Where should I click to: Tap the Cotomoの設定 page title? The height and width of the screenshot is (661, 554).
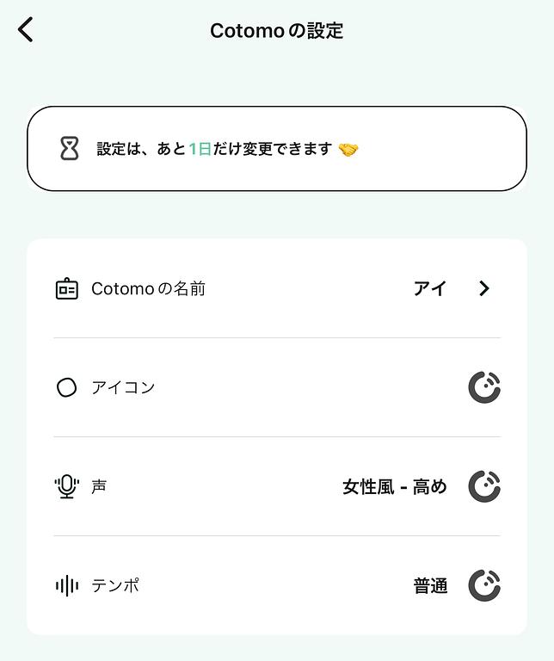276,31
